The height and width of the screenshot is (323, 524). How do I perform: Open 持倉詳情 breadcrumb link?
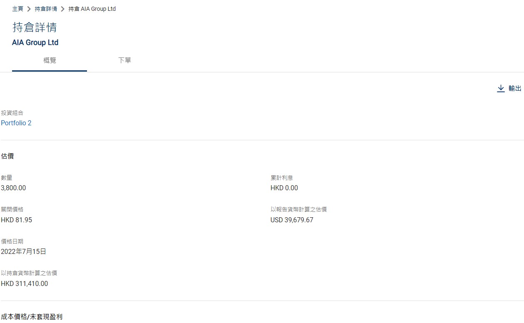coord(46,9)
